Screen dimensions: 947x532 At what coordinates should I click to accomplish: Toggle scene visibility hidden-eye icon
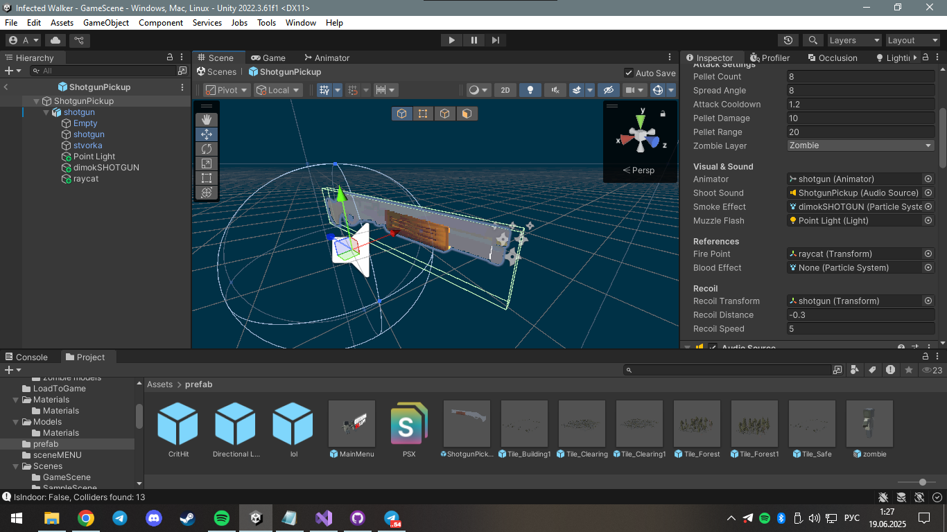(609, 90)
